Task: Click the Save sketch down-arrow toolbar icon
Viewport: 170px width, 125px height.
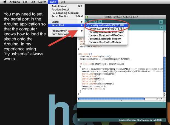Action: tap(100, 21)
